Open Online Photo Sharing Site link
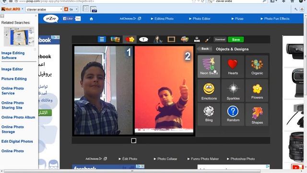The width and height of the screenshot is (307, 173). click(12, 105)
